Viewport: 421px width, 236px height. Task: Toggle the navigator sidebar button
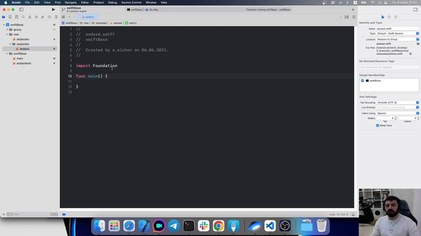21,10
